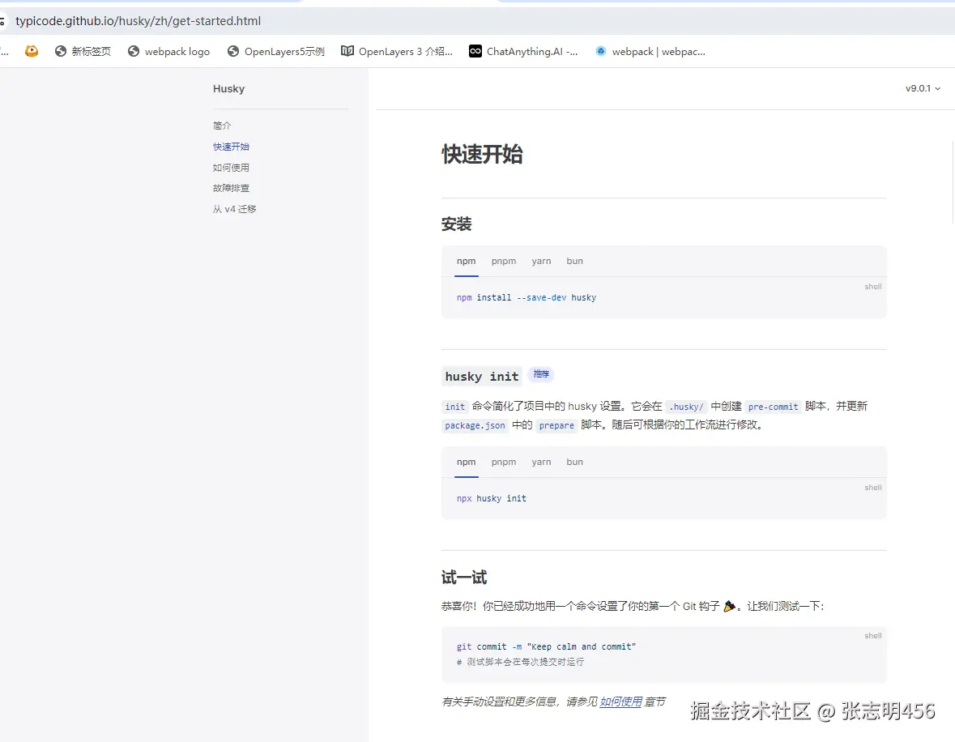This screenshot has height=742, width=955.
Task: Open the webpack | webpac... bookmark
Action: coord(650,51)
